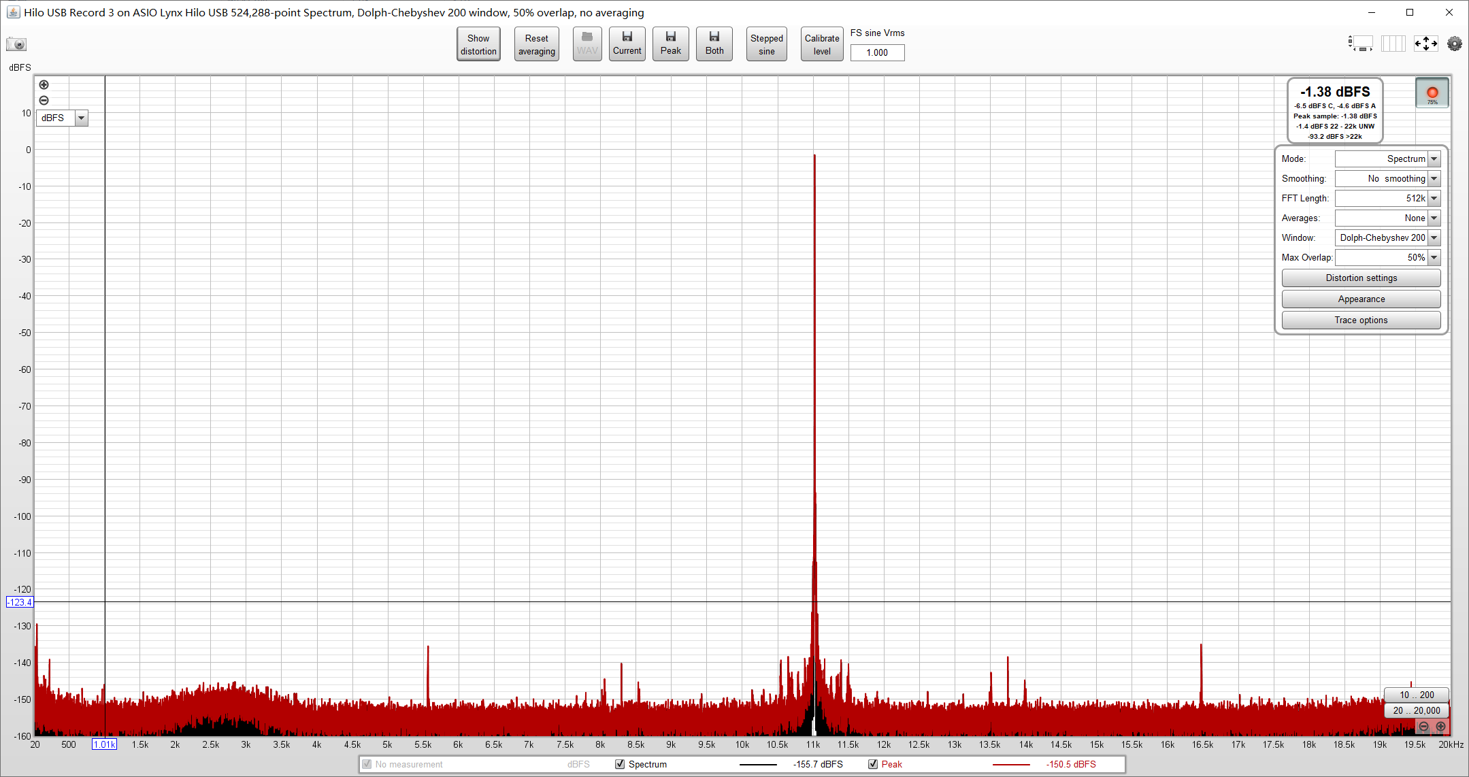The width and height of the screenshot is (1469, 777).
Task: Click the black Spectrum trace color line
Action: [x=758, y=765]
